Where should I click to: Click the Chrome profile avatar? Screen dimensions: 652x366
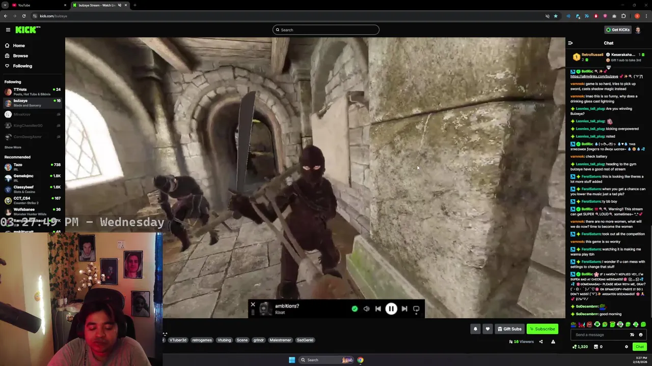(x=637, y=16)
